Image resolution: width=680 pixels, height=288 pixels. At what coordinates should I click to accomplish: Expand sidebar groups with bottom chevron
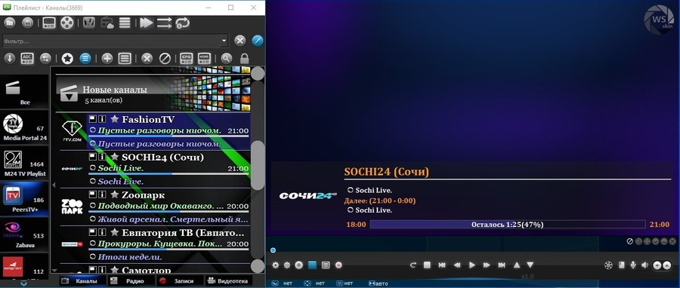click(24, 284)
